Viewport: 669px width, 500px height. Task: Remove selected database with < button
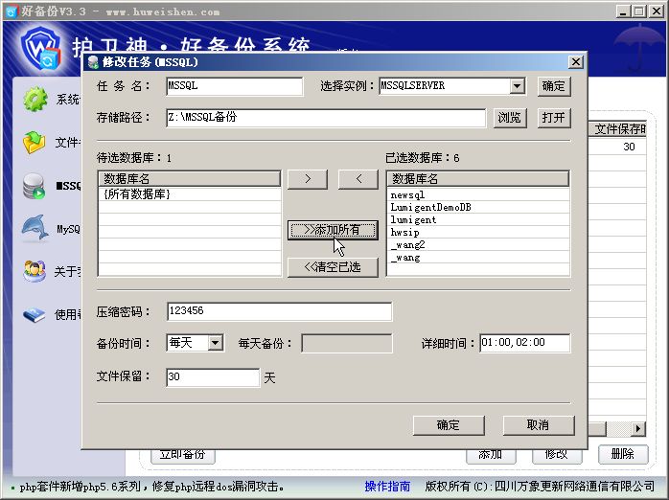[358, 179]
